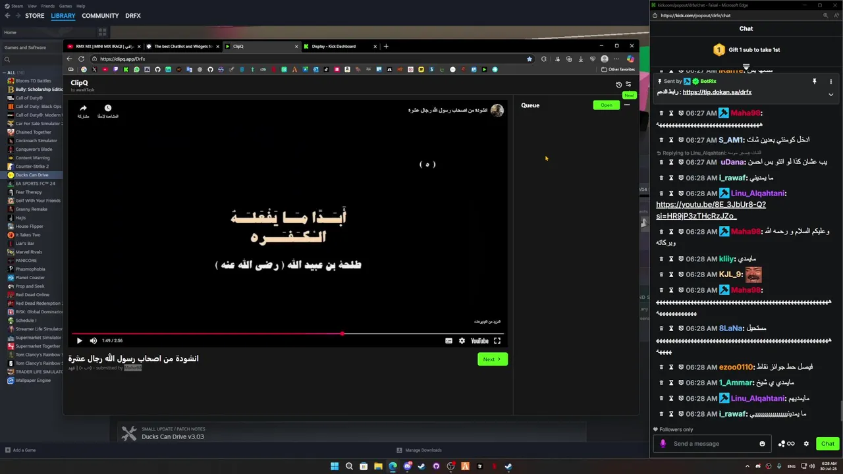Mute the ClipQ video volume
Image resolution: width=843 pixels, height=474 pixels.
[x=93, y=340]
